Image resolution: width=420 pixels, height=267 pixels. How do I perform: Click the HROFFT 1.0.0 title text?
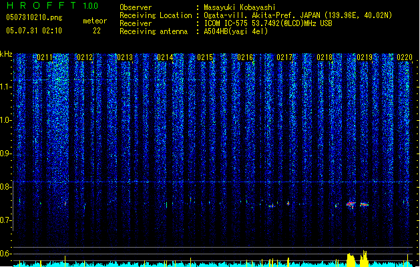click(x=53, y=5)
